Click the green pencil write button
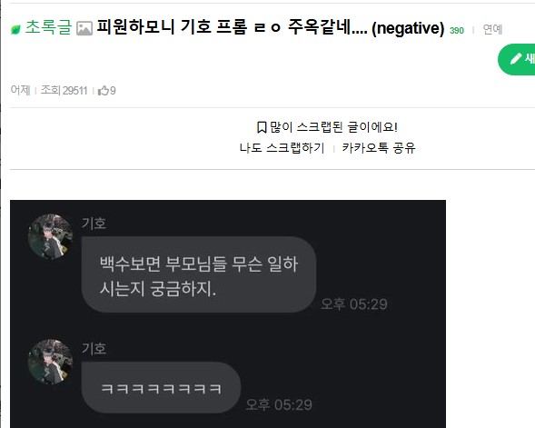The image size is (535, 428). pyautogui.click(x=517, y=59)
